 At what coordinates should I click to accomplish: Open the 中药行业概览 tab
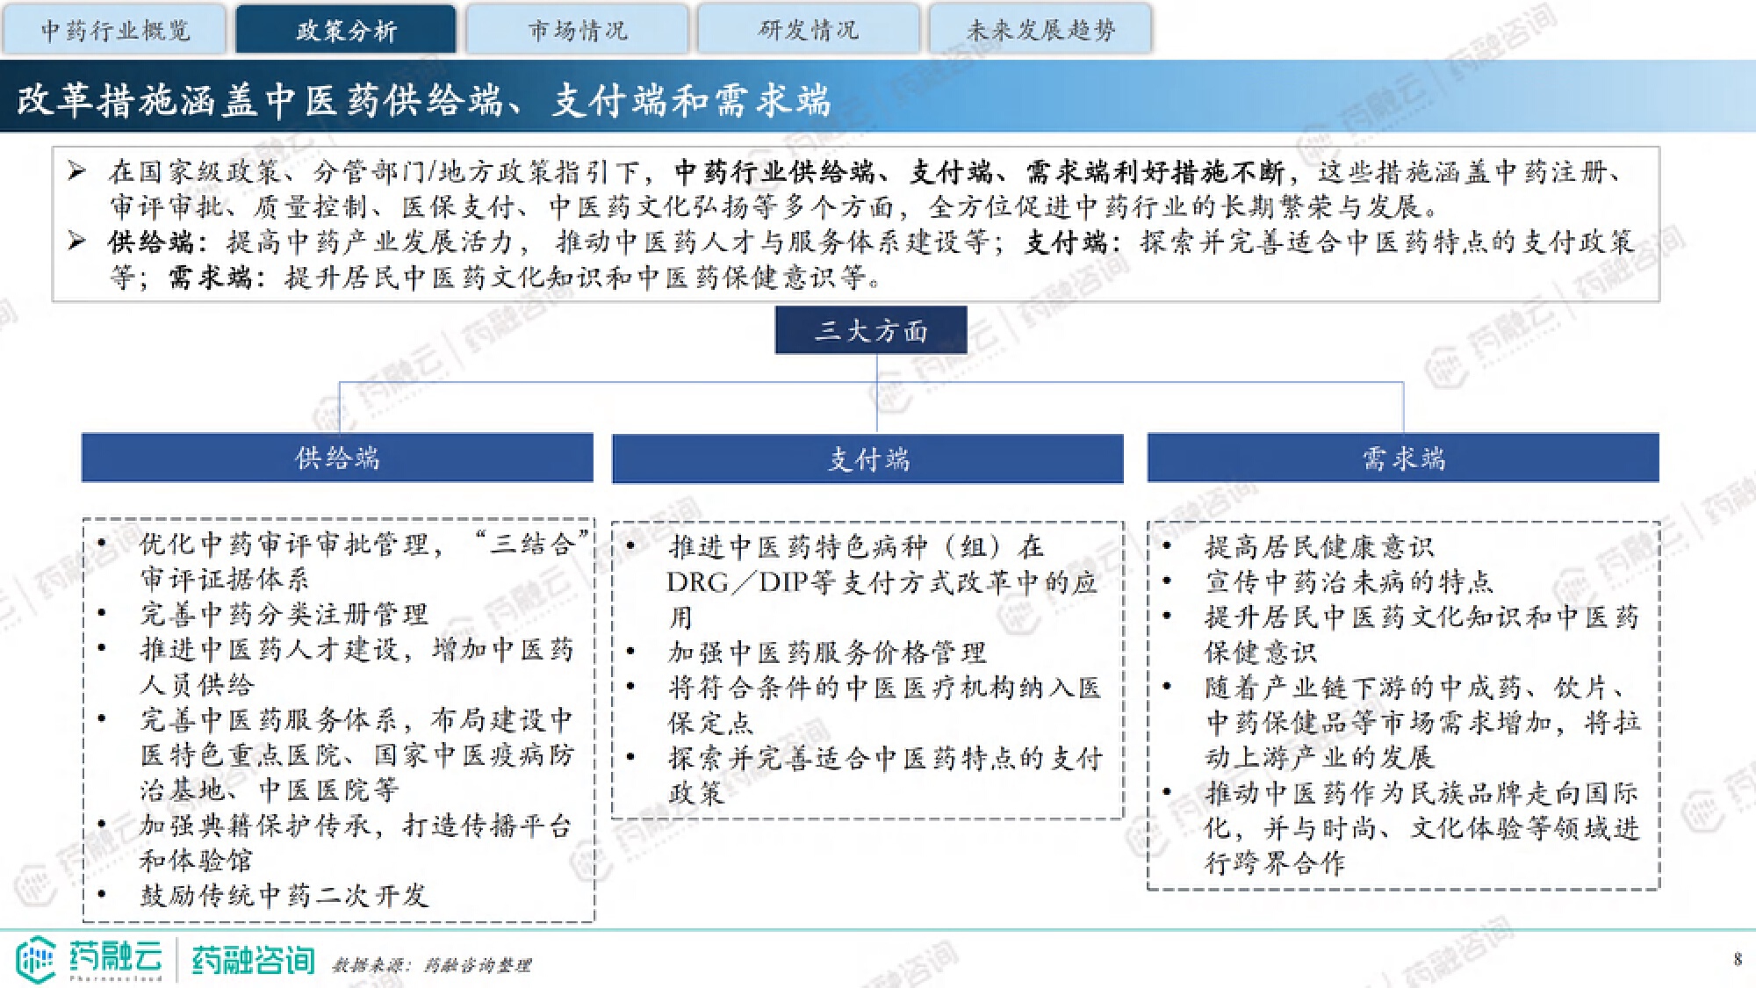coord(115,31)
